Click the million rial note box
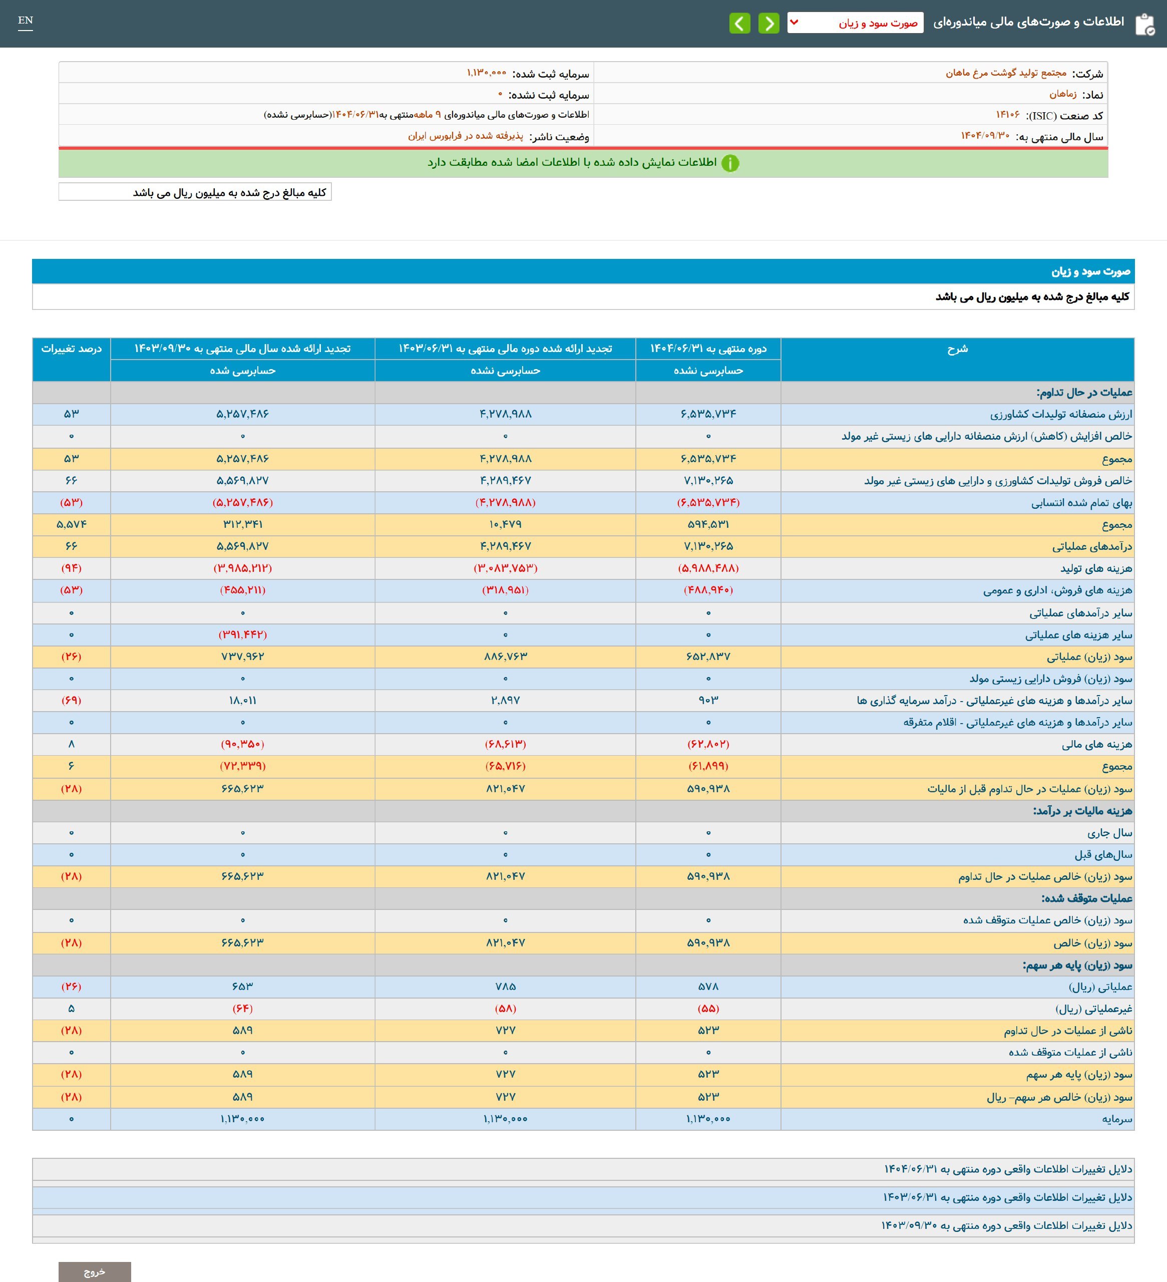The image size is (1167, 1282). pyautogui.click(x=195, y=192)
